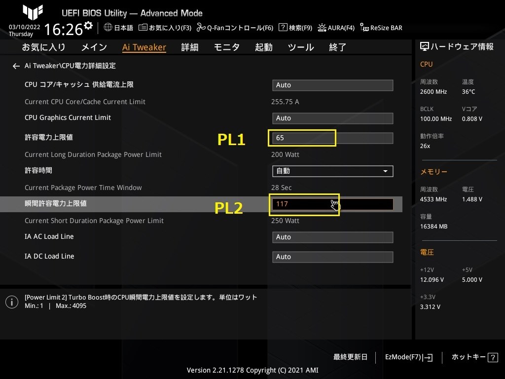Click the ホットキー question mark icon

point(493,357)
